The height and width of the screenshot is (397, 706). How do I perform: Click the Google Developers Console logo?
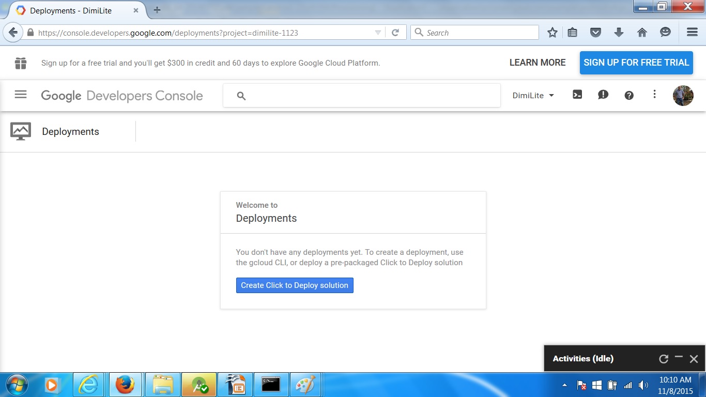click(122, 96)
